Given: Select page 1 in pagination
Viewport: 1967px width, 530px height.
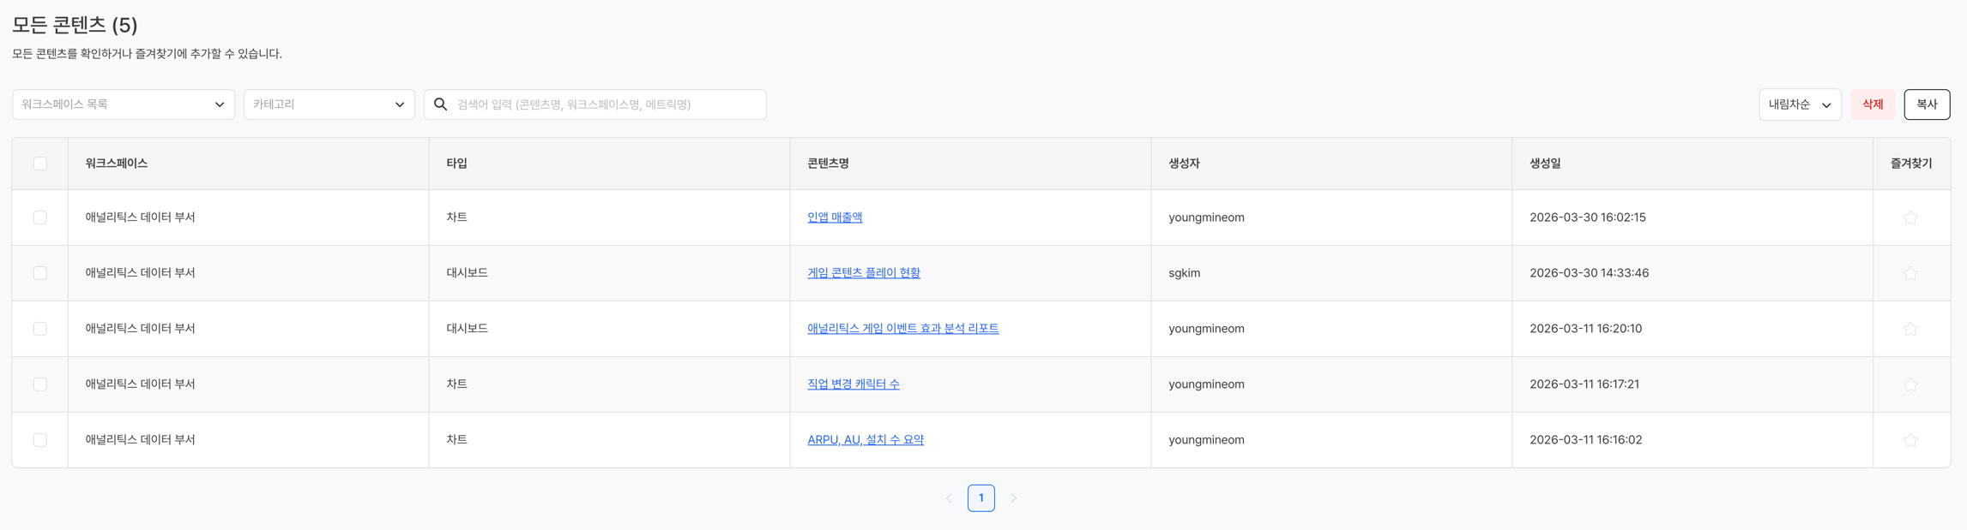Looking at the screenshot, I should click(980, 498).
